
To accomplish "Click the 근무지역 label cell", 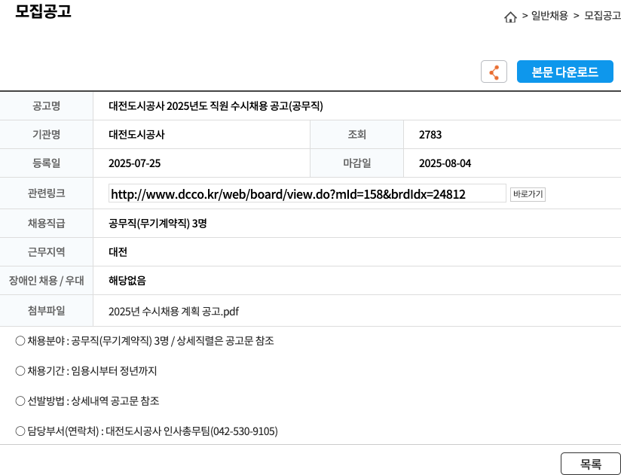I will coord(46,252).
